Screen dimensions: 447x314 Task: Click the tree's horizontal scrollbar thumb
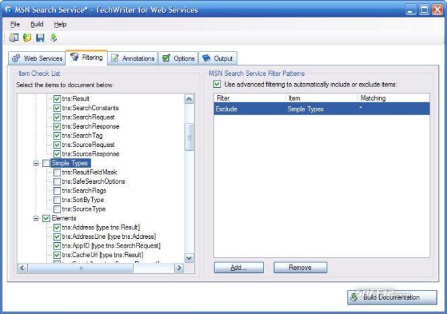tap(81, 268)
